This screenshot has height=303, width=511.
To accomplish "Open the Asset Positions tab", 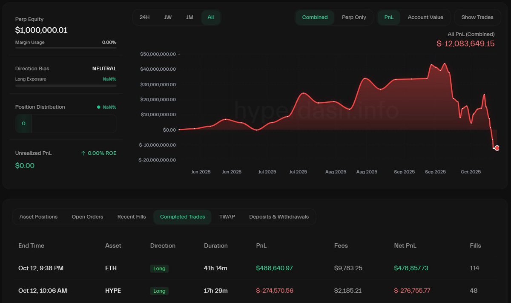I will point(38,217).
